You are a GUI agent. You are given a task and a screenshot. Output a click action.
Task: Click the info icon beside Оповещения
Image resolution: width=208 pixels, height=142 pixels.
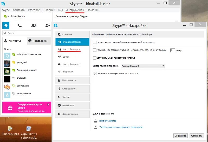[x=59, y=89]
